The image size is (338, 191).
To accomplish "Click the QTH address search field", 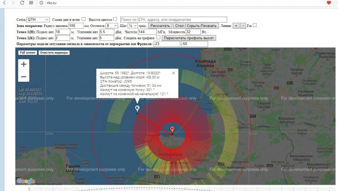I will point(174,20).
